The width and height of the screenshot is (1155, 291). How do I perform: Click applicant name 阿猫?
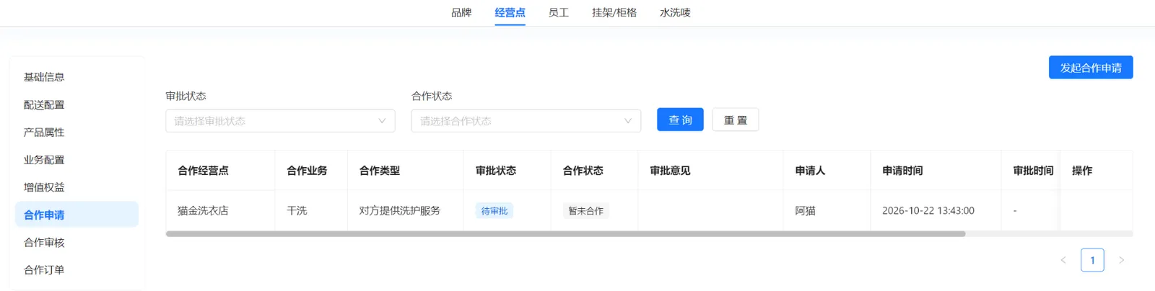pos(806,210)
